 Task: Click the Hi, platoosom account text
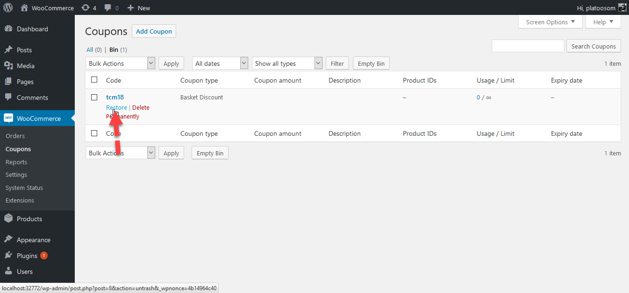pos(597,8)
